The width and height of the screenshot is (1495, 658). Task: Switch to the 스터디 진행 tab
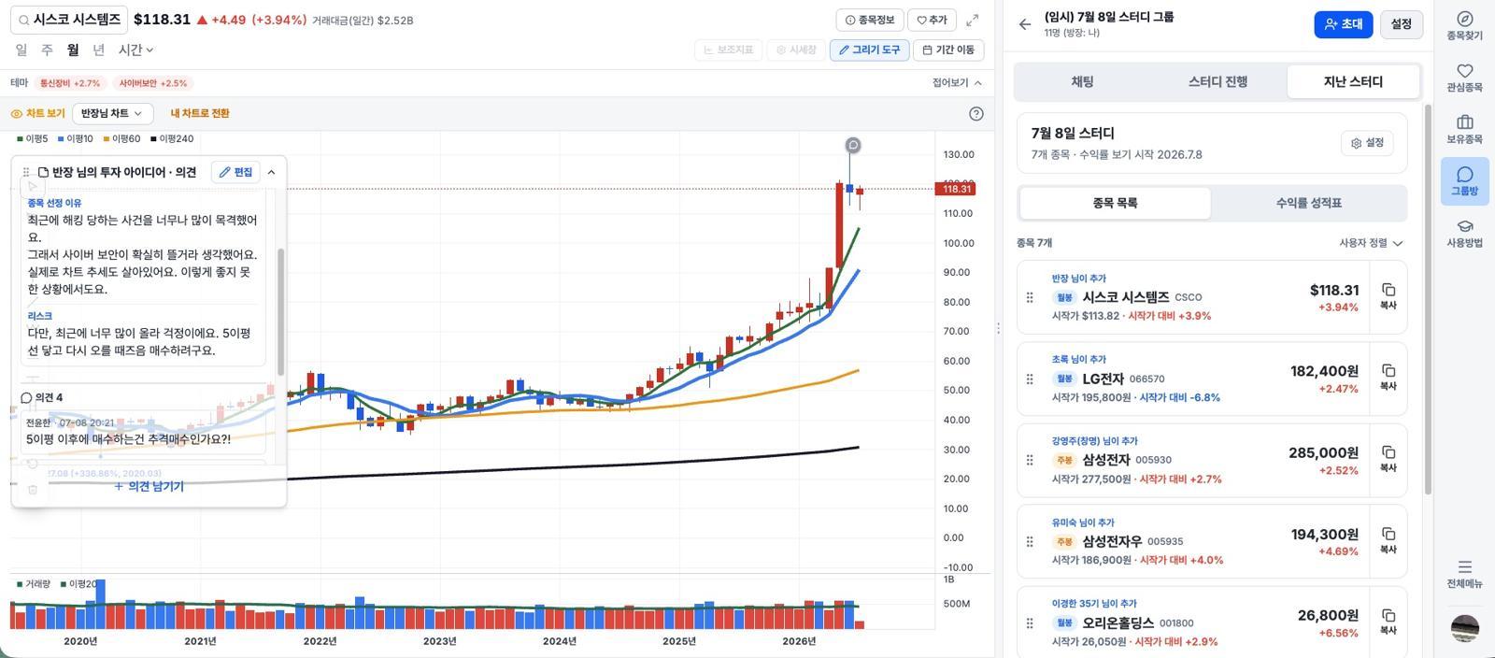coord(1217,82)
